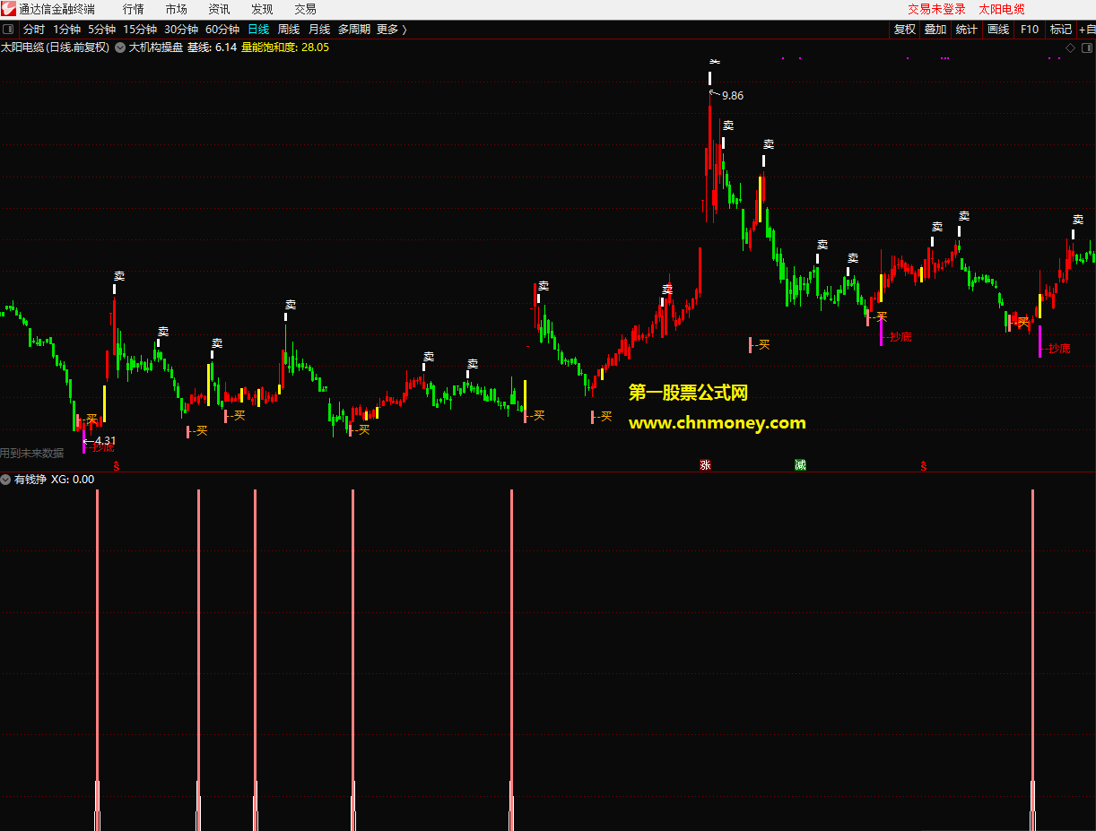Open F10 company info
The height and width of the screenshot is (831, 1096).
[1030, 30]
